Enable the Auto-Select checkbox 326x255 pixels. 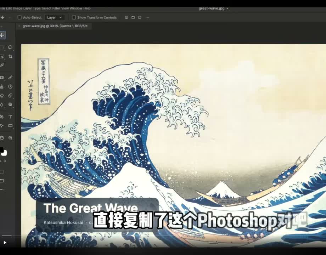point(19,17)
